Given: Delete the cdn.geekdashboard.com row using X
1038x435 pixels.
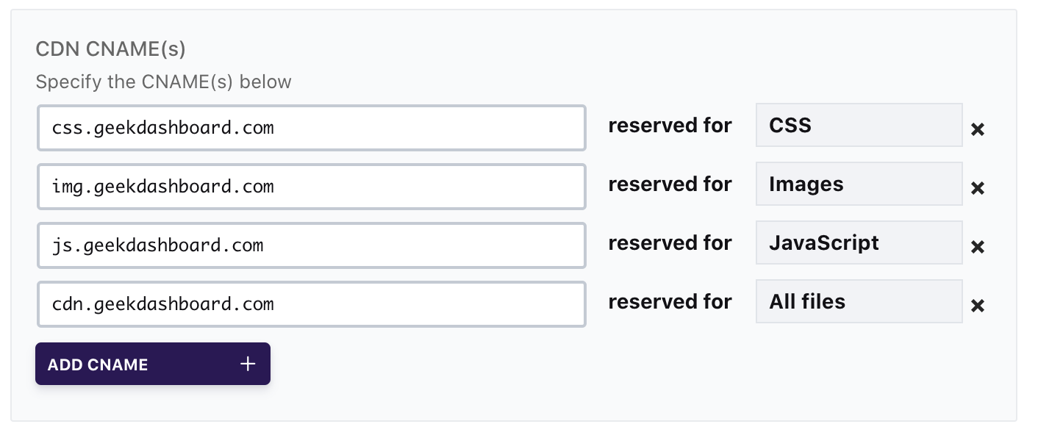Looking at the screenshot, I should [977, 306].
